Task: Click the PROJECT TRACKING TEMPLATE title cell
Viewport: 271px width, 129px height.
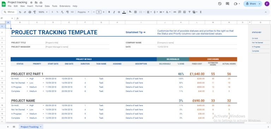Action: click(x=54, y=32)
